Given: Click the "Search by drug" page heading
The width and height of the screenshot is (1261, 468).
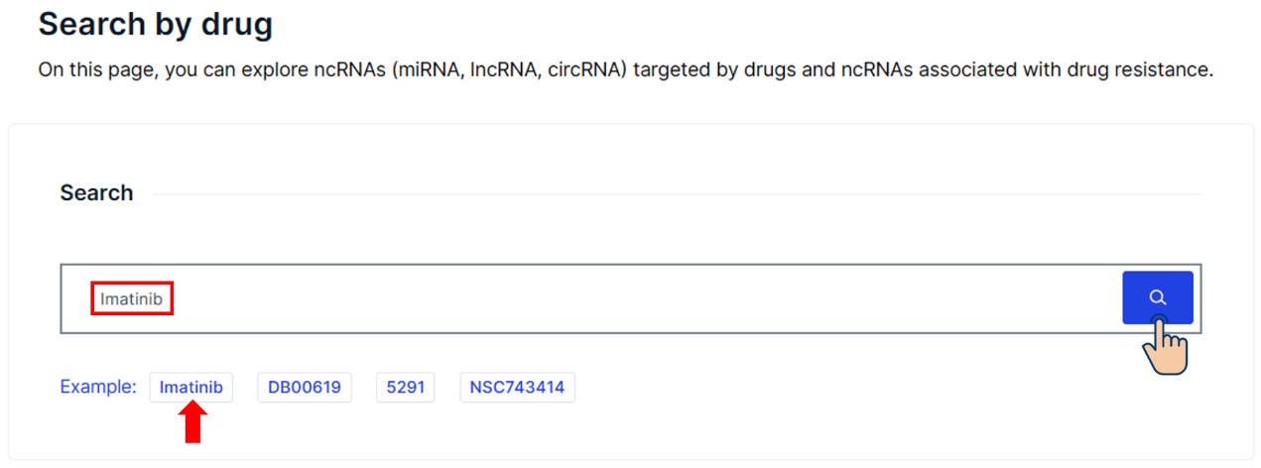Looking at the screenshot, I should coord(156,24).
